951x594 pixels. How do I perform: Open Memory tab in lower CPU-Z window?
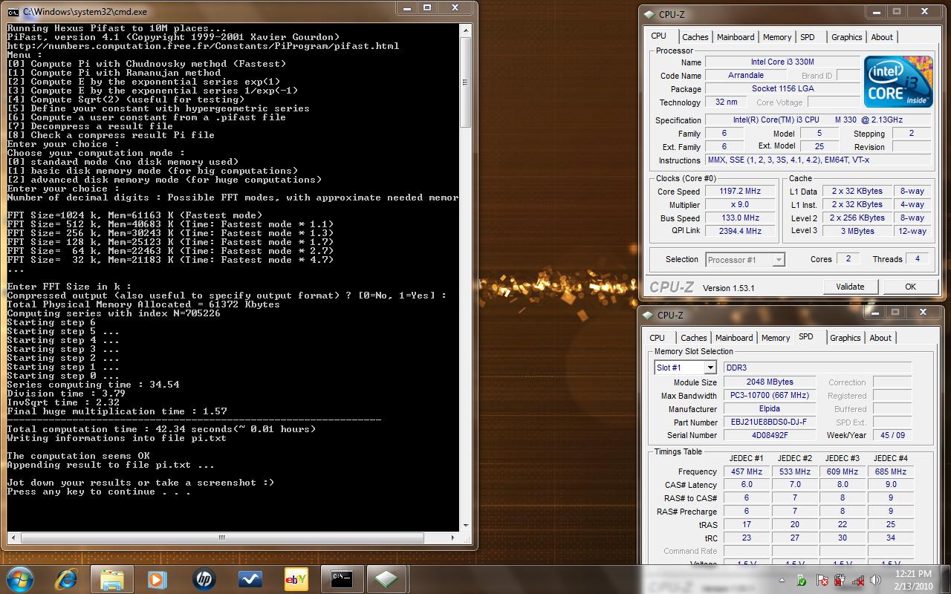point(776,338)
